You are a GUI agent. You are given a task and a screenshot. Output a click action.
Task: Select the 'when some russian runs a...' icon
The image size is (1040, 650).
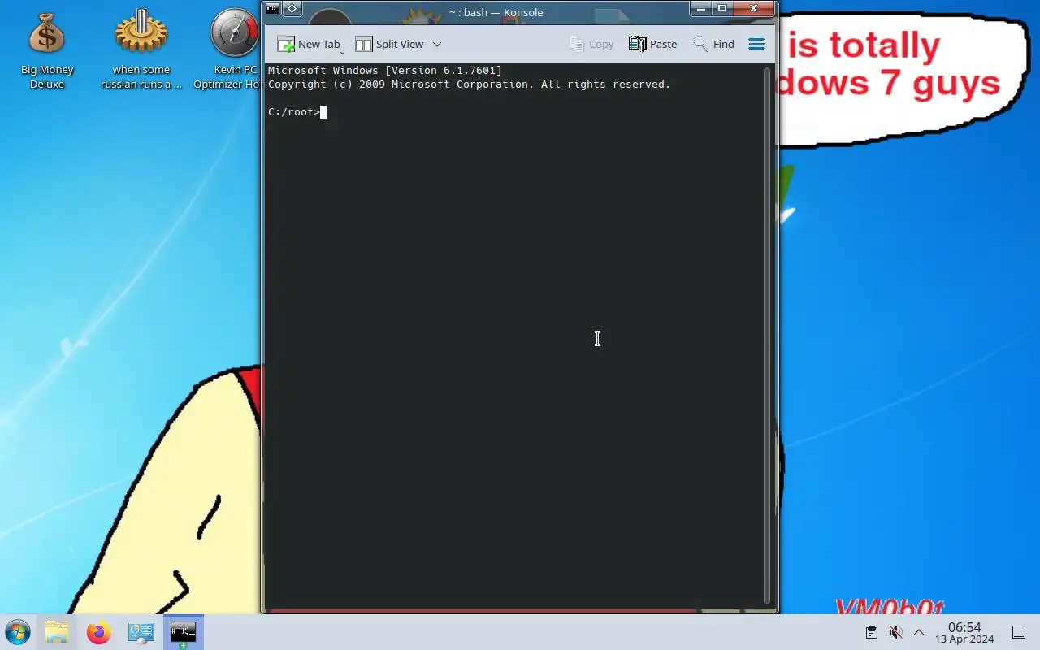click(x=141, y=49)
